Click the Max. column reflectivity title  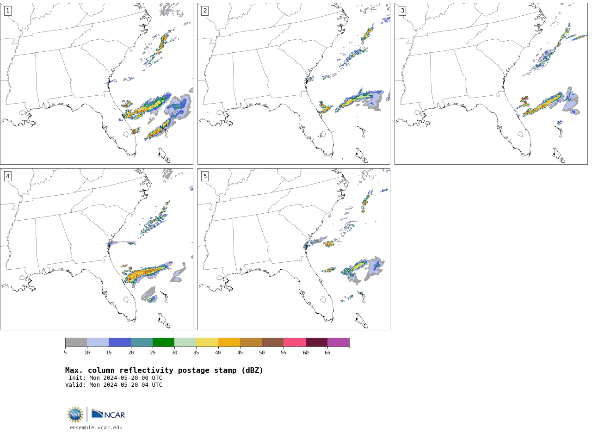coord(164,371)
